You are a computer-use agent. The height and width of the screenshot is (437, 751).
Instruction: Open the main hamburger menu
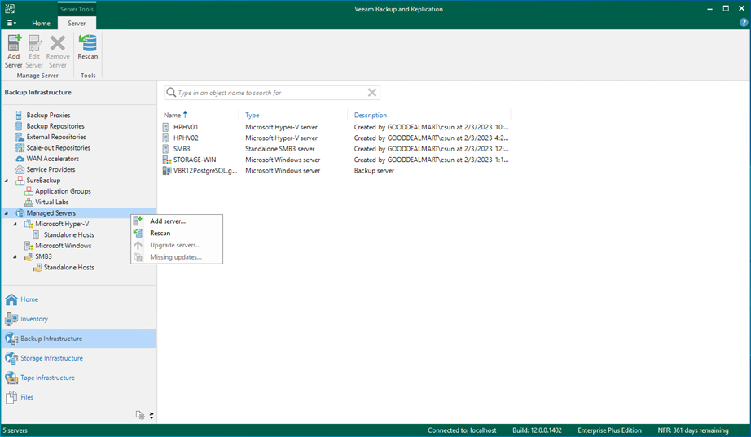11,23
